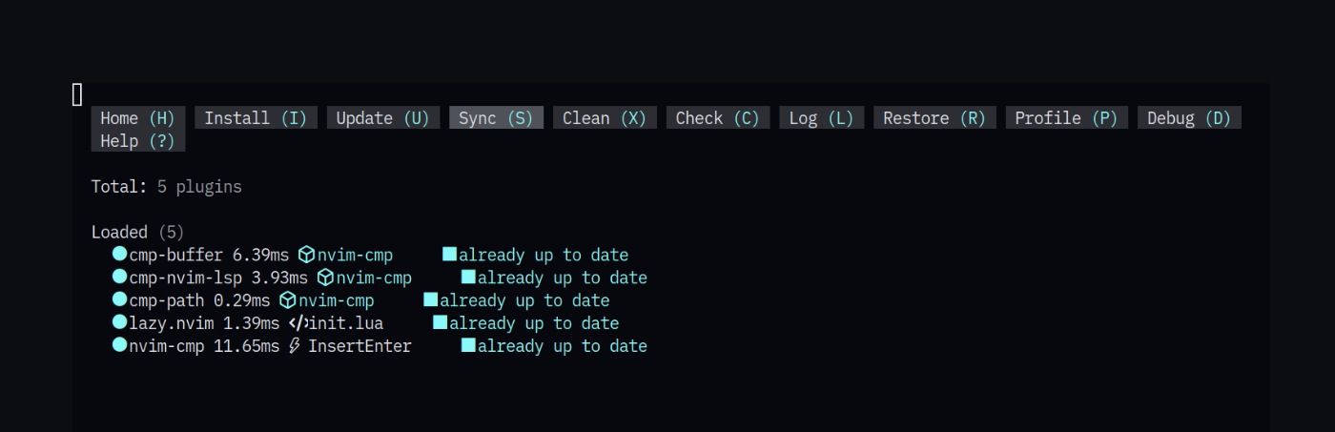1335x432 pixels.
Task: Select the highlighted Sync (S) tab
Action: [x=496, y=117]
